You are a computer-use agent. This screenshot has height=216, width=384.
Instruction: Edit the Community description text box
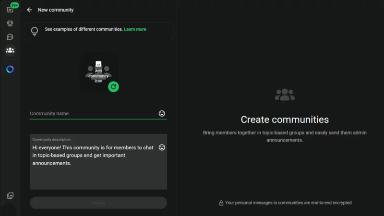point(98,162)
